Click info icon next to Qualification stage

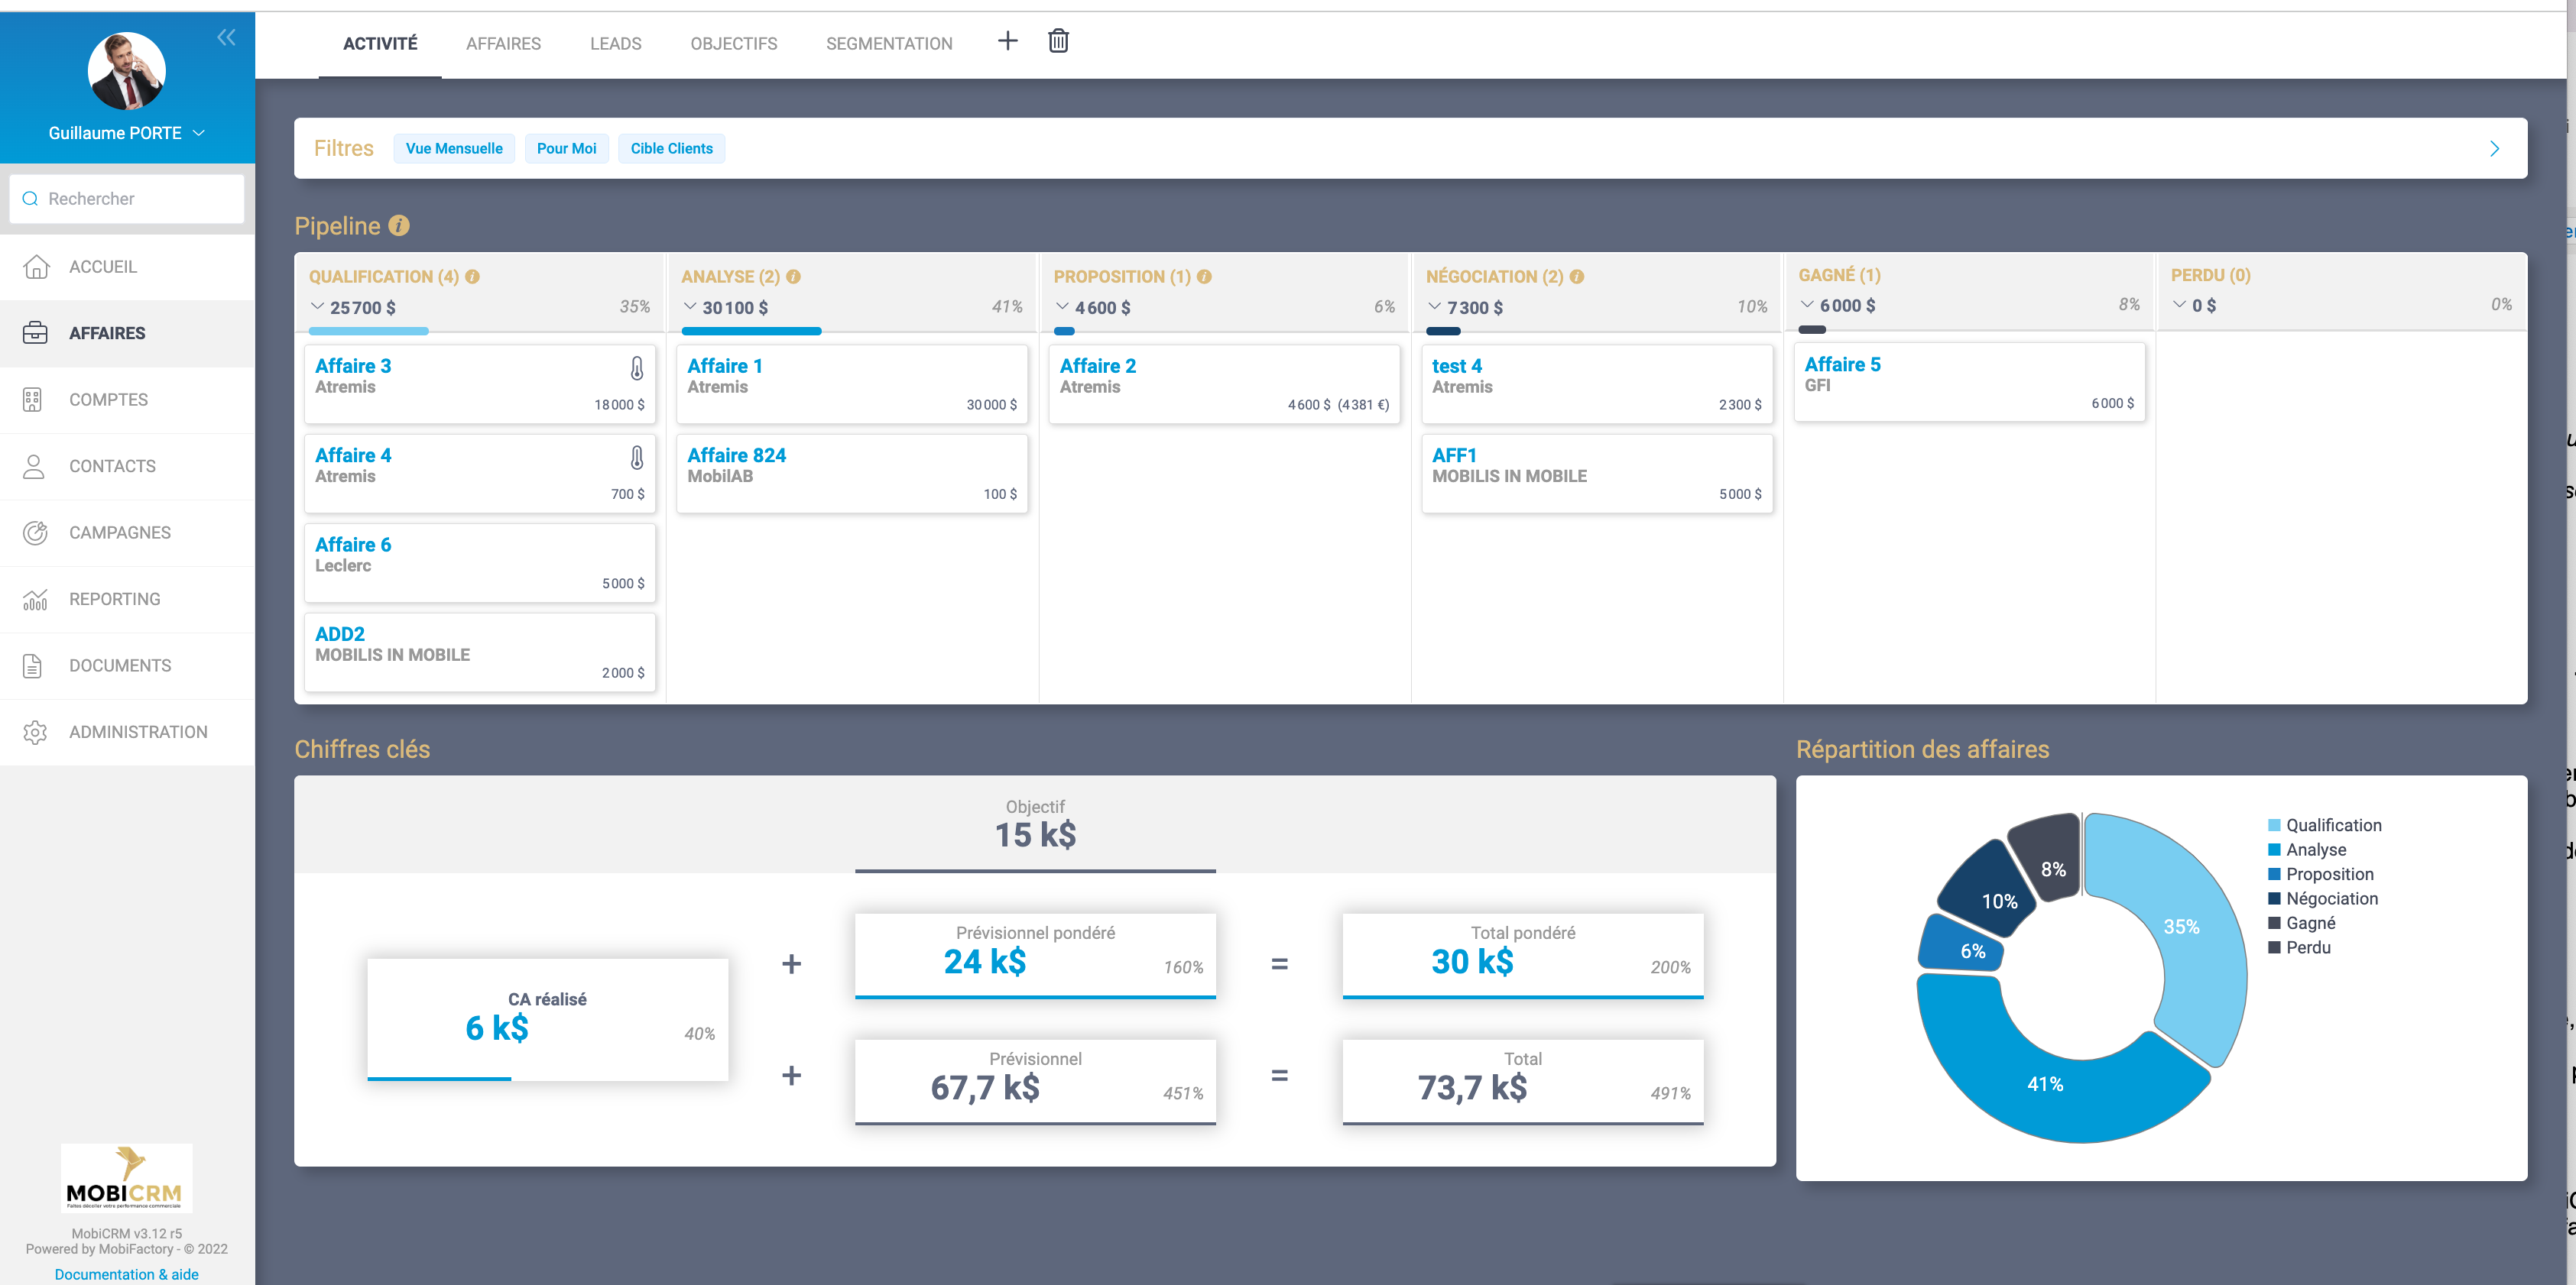[x=472, y=277]
